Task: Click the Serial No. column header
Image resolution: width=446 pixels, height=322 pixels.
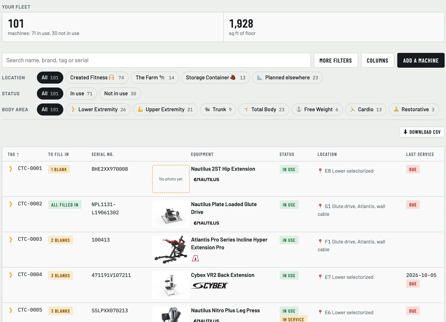Action: [x=103, y=154]
